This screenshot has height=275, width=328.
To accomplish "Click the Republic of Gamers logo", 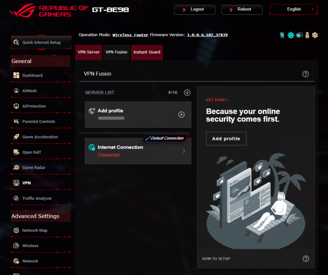I will click(49, 11).
